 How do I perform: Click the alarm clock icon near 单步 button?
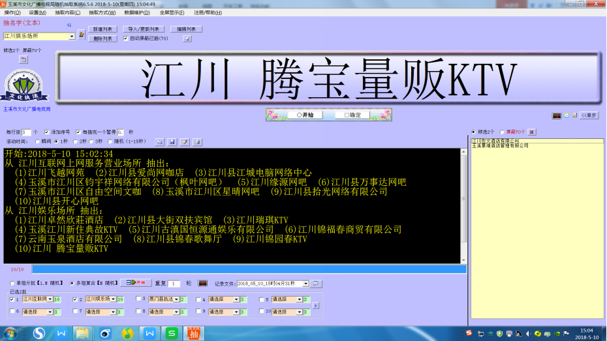567,115
